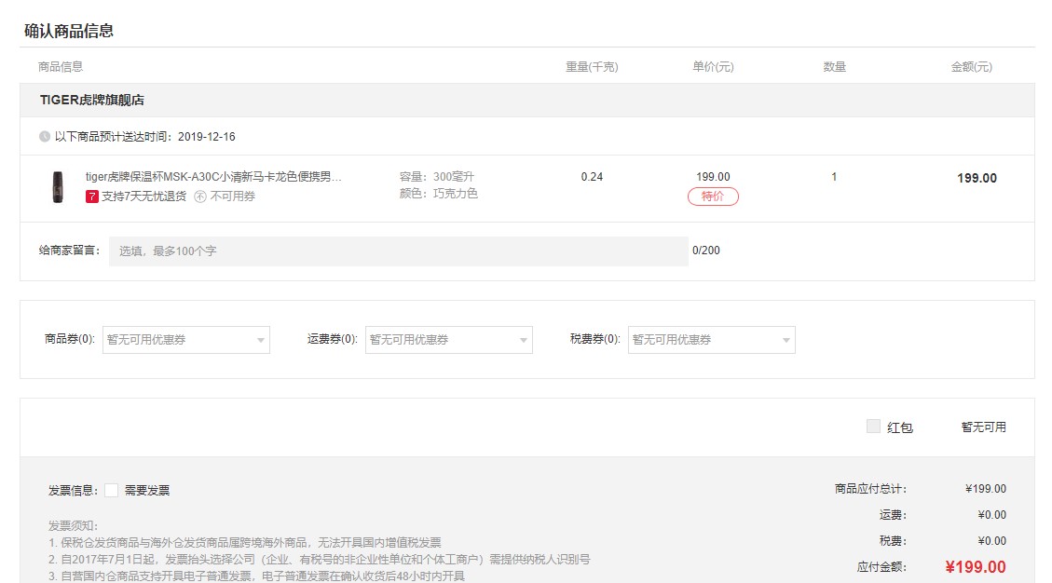The width and height of the screenshot is (1052, 583).
Task: Click the 商品信息 column header
Action: (61, 66)
